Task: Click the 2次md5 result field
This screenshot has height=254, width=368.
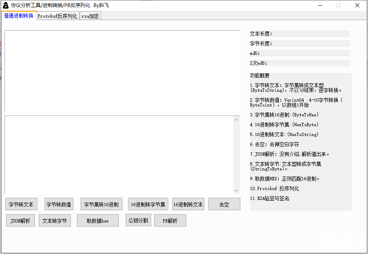Action: click(x=300, y=63)
